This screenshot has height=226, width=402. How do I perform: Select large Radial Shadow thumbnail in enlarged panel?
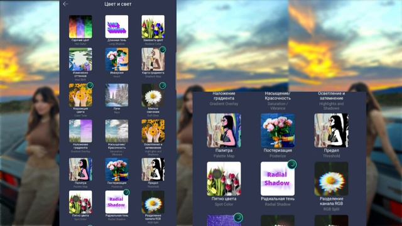coord(278,178)
